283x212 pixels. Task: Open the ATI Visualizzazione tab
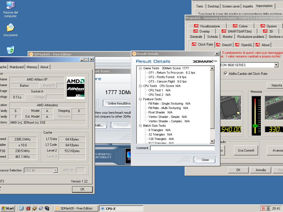(x=207, y=26)
